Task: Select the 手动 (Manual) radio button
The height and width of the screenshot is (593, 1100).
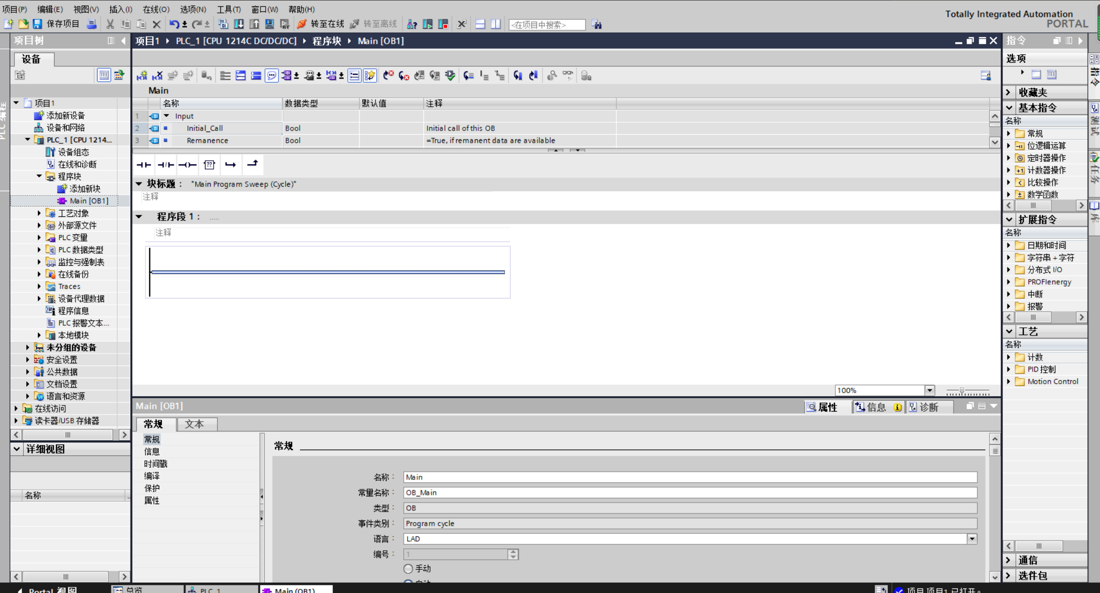Action: (x=408, y=568)
